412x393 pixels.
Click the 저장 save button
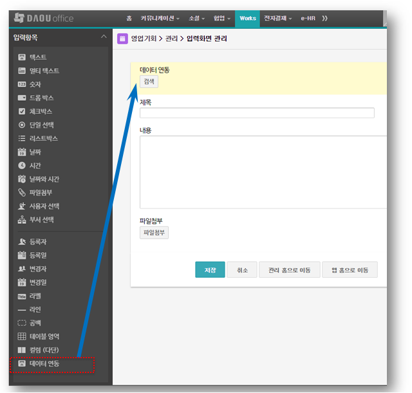click(x=210, y=270)
